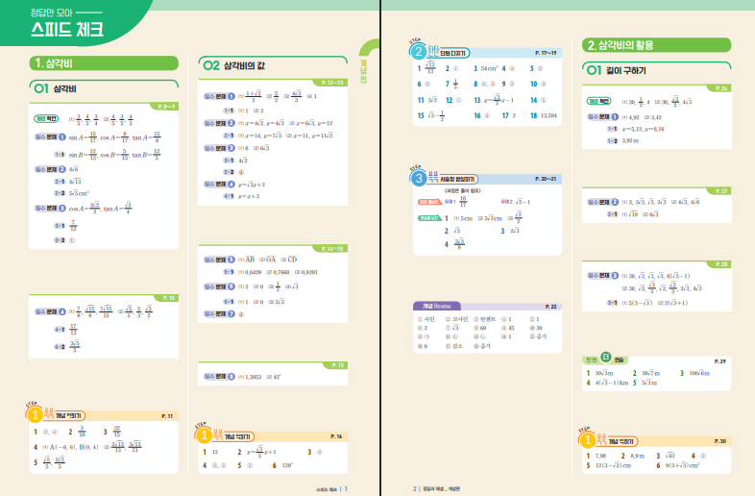Click the P. 17~19 page label
This screenshot has width=755, height=496.
(547, 50)
